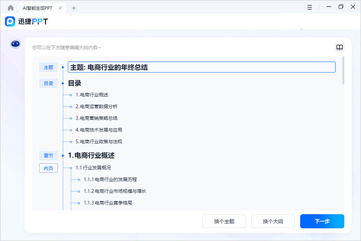Collapse the 1.1 行业发展概况 node
Viewport: 361px width, 241px height.
[71, 168]
